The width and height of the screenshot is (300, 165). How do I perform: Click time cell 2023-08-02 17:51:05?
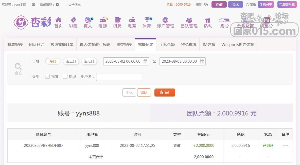[137, 146]
